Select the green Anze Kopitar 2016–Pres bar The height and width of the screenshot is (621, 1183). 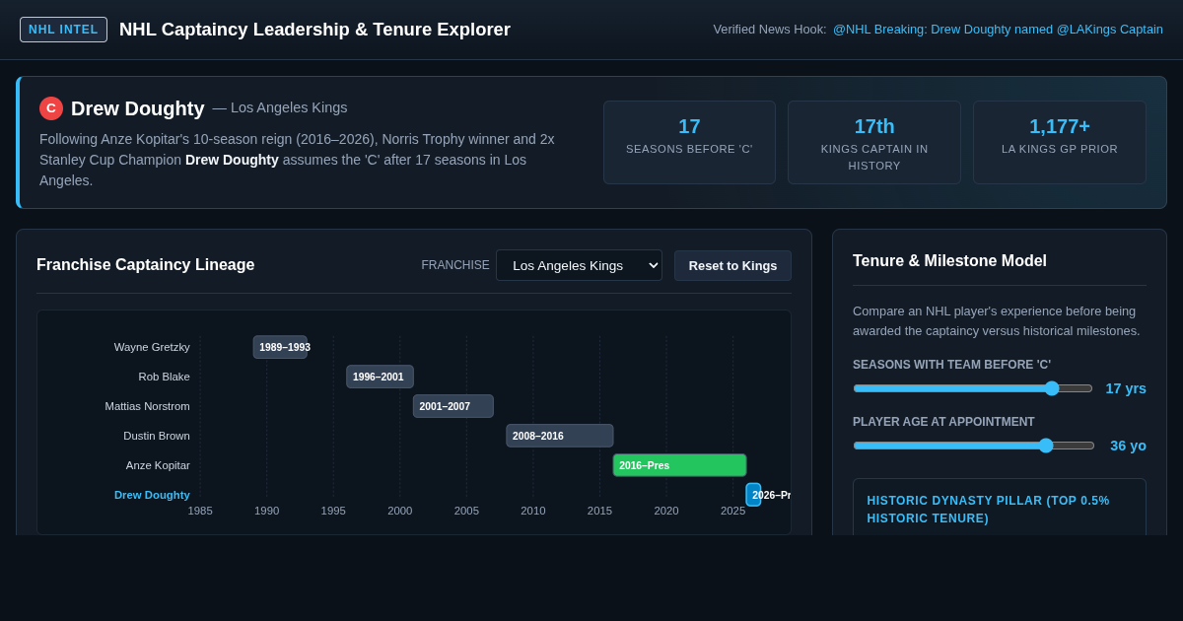coord(679,465)
